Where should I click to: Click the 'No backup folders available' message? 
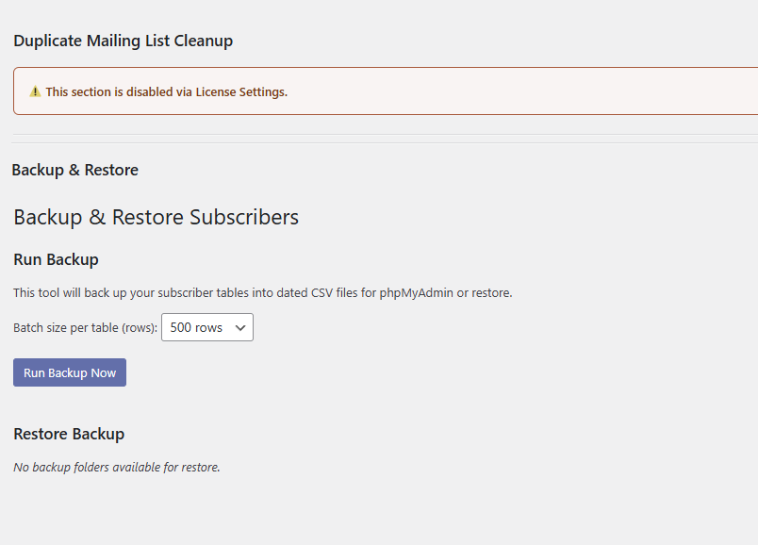pyautogui.click(x=116, y=467)
